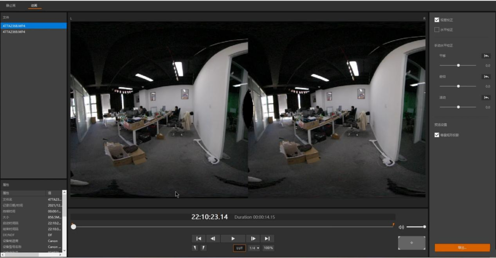This screenshot has width=496, height=258.
Task: Reset the first manual correction slider
Action: pos(486,56)
